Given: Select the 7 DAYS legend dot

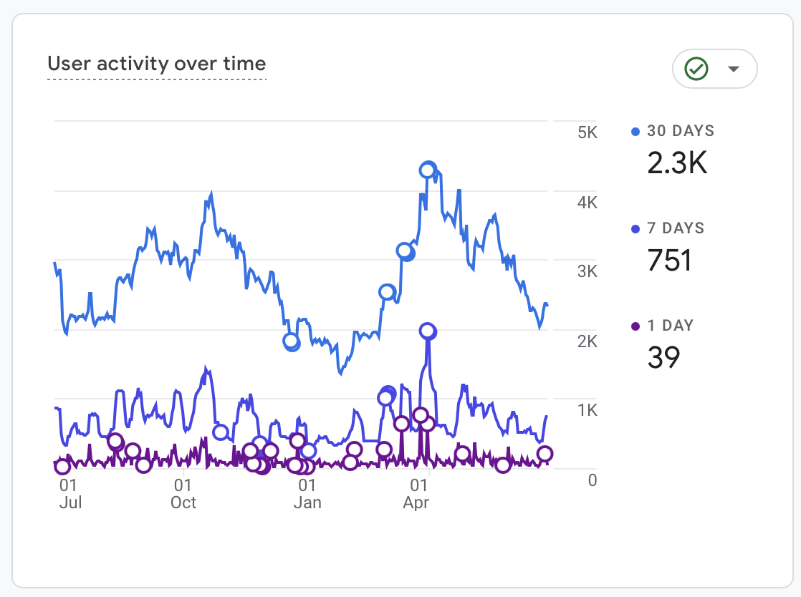Looking at the screenshot, I should coord(635,229).
